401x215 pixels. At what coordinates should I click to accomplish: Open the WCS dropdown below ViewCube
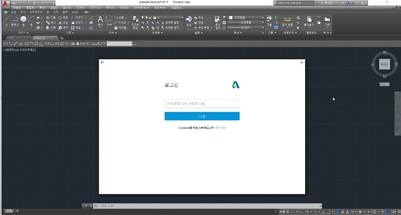pos(384,84)
